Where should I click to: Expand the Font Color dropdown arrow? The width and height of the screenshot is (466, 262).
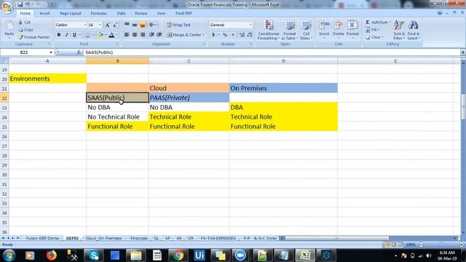(x=116, y=35)
